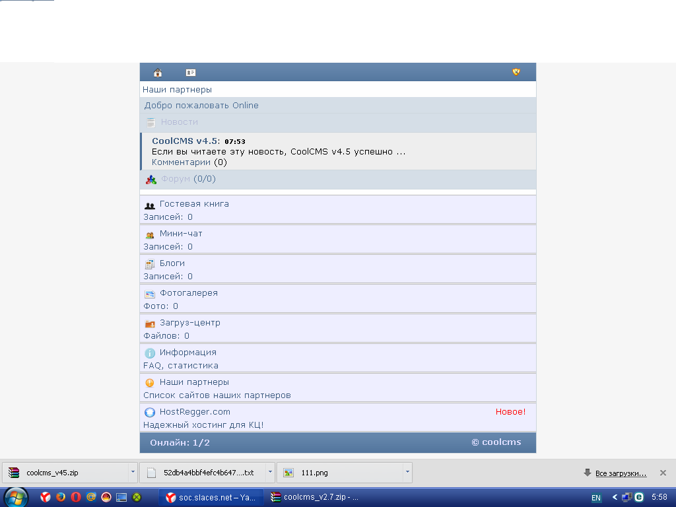Open HostRegger.com partner link
Screen dimensions: 676x507
tap(195, 412)
